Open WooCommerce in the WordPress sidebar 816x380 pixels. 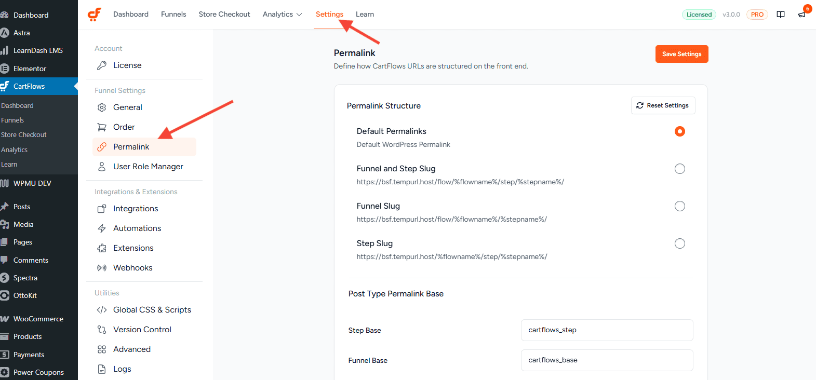point(38,319)
